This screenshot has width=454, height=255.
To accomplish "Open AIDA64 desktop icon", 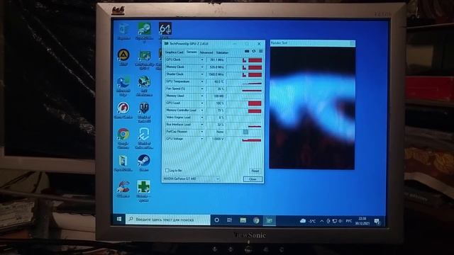I will [x=165, y=31].
